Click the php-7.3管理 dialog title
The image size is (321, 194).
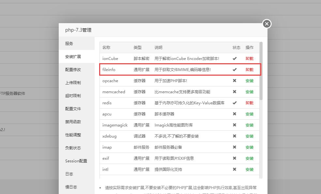point(78,30)
